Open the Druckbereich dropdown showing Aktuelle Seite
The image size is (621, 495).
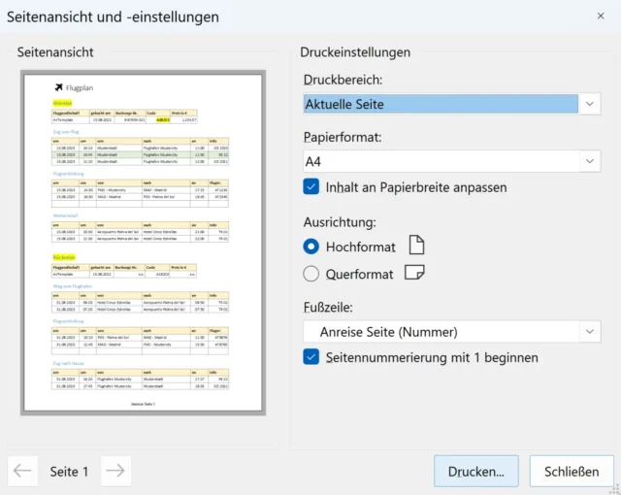click(452, 104)
